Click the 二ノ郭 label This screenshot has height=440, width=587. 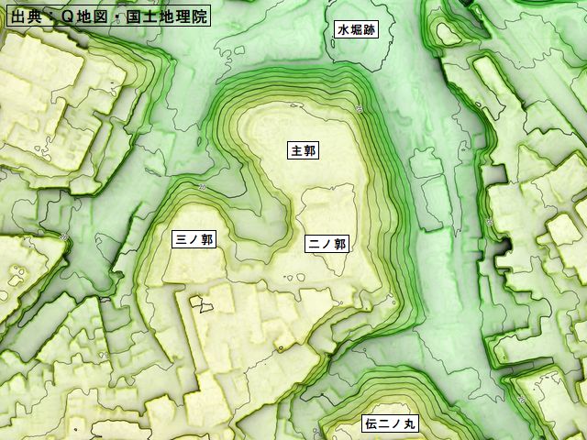coord(326,244)
